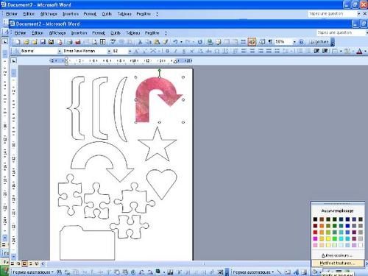368x276 pixels.
Task: Open left Formes automatiques dropdown in drawing toolbar
Action: tap(33, 272)
